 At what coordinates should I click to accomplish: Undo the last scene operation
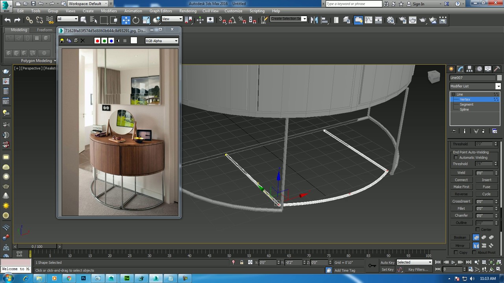[8, 20]
